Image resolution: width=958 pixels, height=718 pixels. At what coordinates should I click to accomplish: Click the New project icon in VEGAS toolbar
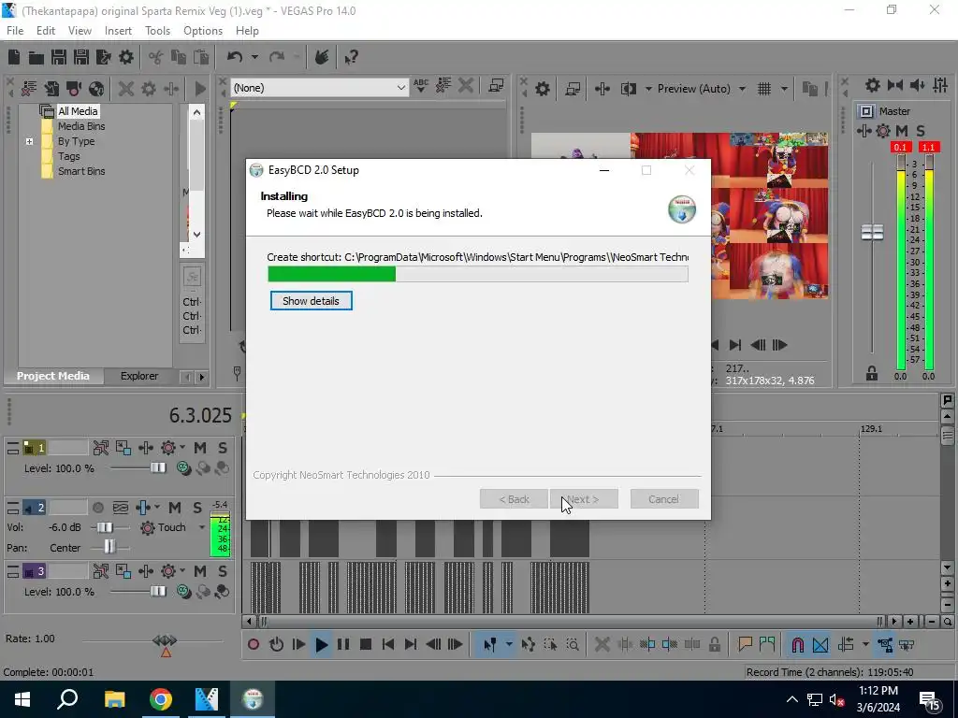14,57
